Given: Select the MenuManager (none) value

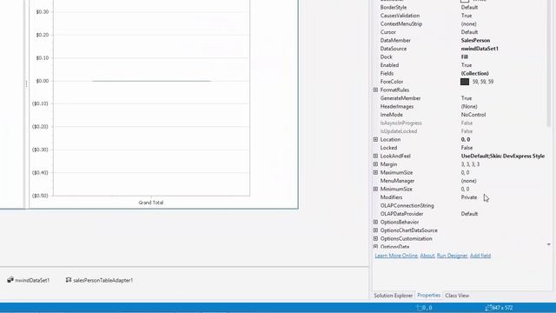Looking at the screenshot, I should pos(468,181).
